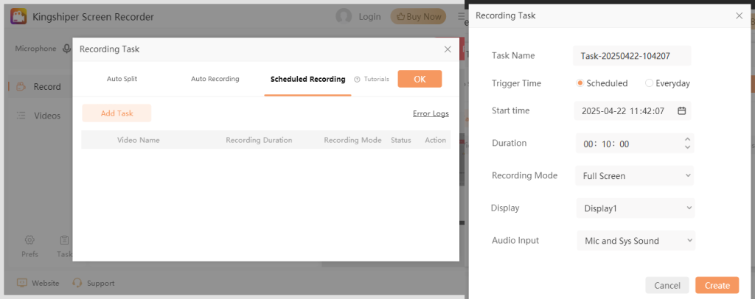The width and height of the screenshot is (755, 299).
Task: Click the Support headset icon in the footer
Action: click(x=77, y=283)
